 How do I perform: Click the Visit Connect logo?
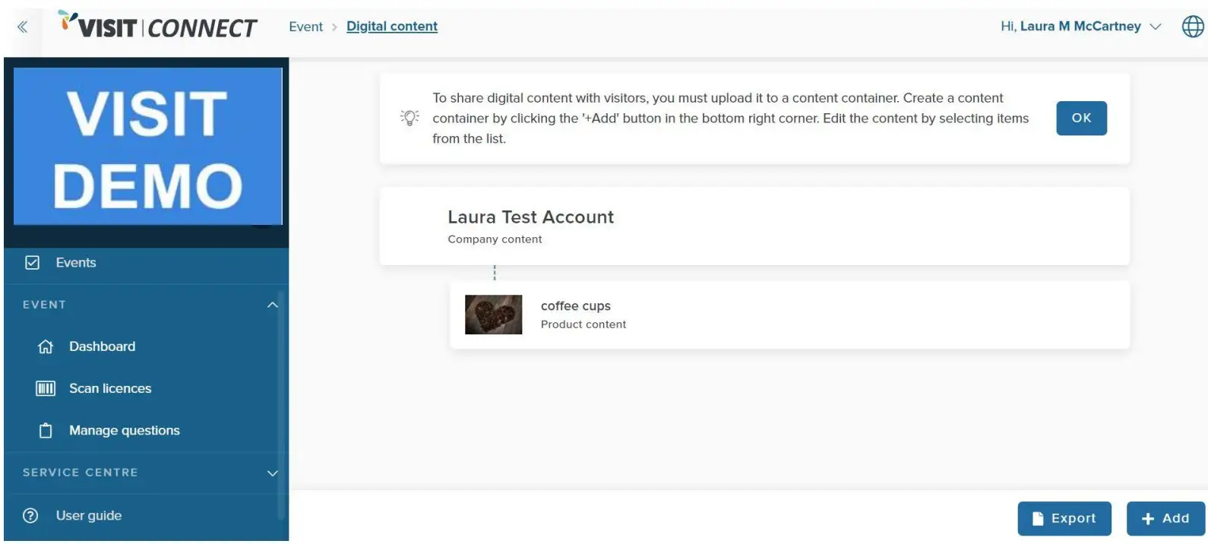(158, 26)
